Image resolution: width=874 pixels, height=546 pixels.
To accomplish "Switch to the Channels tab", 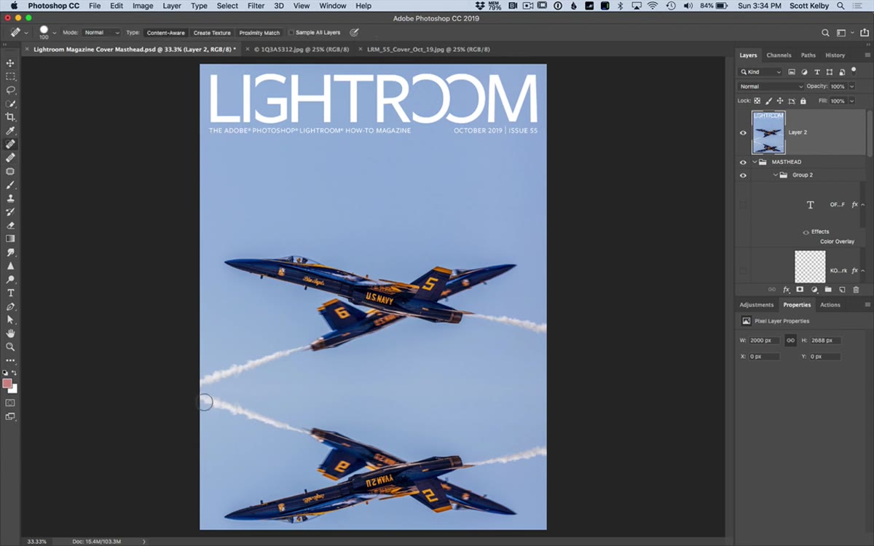I will click(779, 55).
